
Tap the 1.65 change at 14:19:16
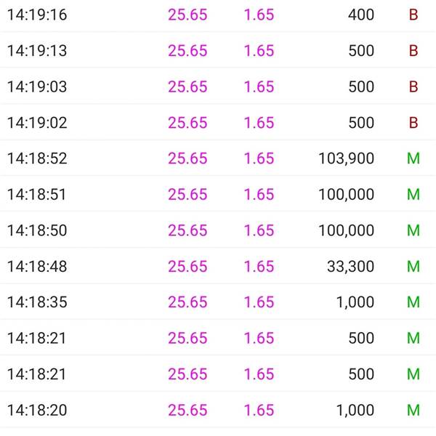[259, 15]
